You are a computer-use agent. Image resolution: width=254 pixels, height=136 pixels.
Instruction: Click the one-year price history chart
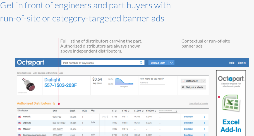(x=124, y=82)
